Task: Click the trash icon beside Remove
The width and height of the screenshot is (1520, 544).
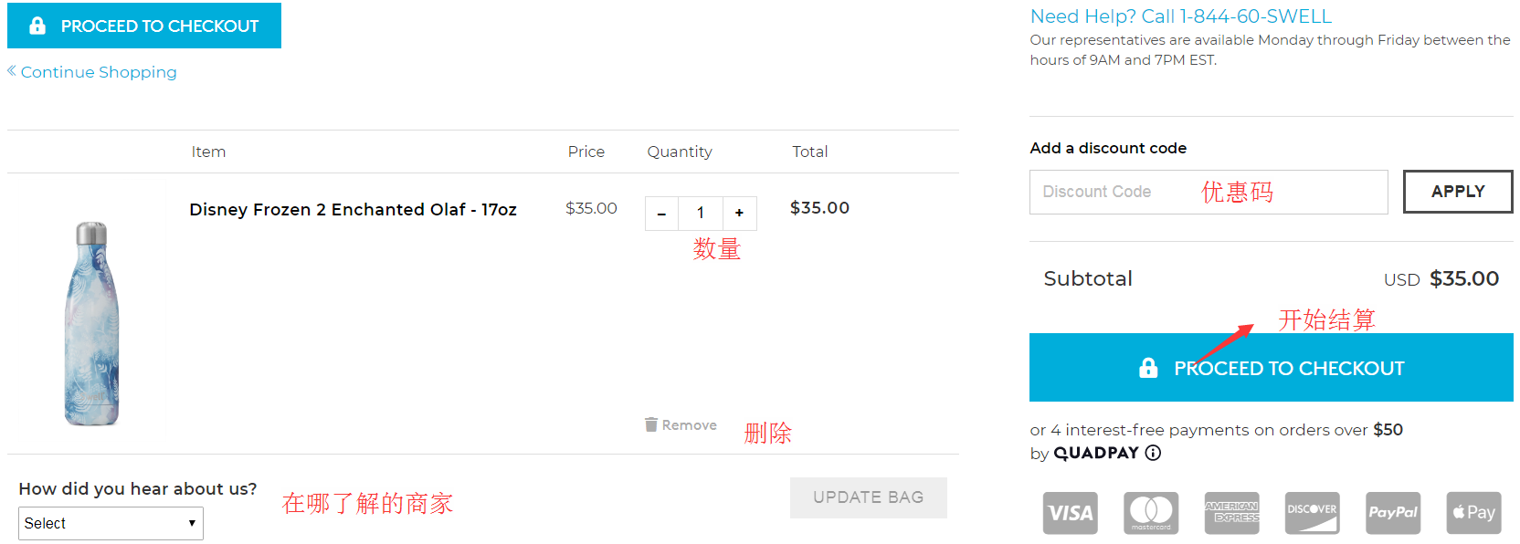Action: (651, 424)
